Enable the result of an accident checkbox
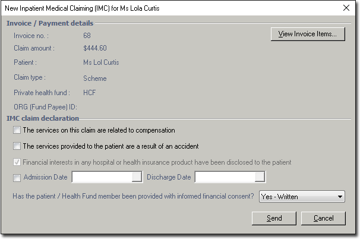The height and width of the screenshot is (239, 360). [17, 146]
